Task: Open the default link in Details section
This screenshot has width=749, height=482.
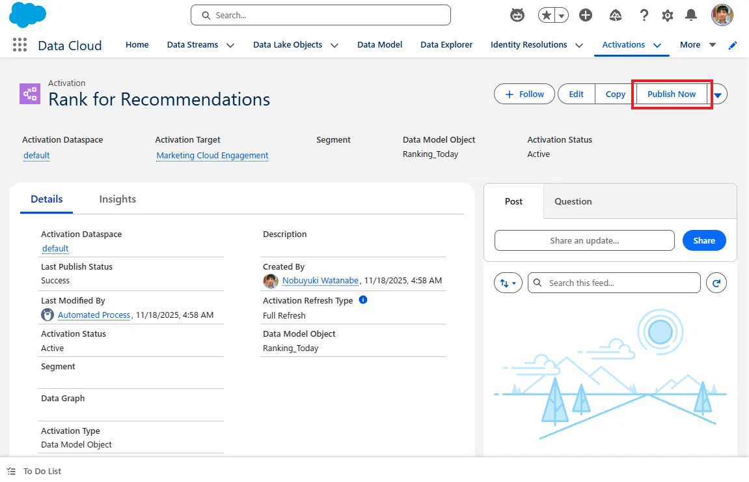Action: tap(55, 248)
